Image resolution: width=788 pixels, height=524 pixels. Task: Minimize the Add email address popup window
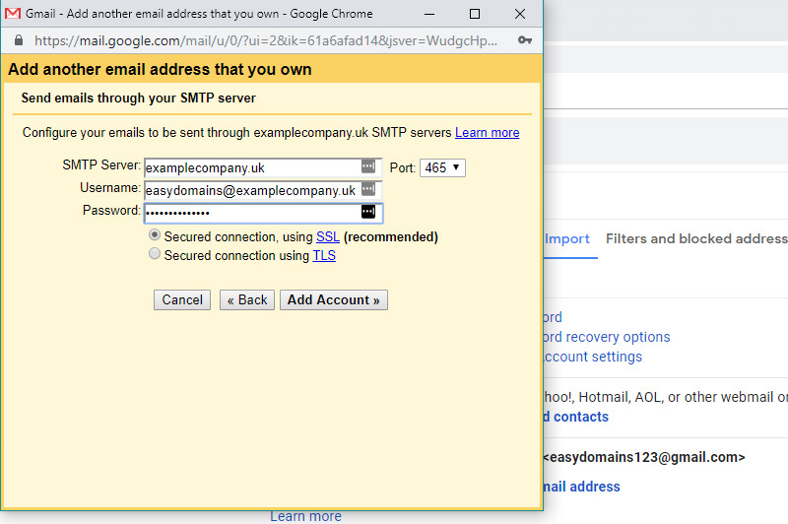429,14
